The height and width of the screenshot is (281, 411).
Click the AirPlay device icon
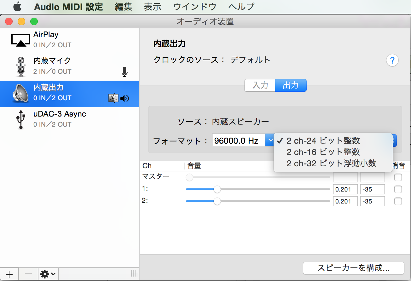pyautogui.click(x=21, y=40)
